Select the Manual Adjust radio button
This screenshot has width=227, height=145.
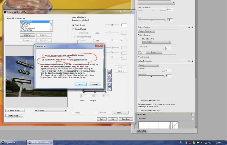(73, 29)
